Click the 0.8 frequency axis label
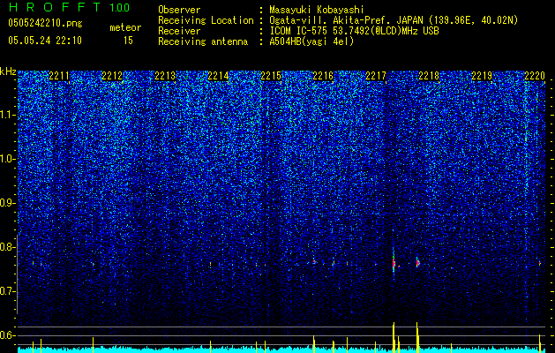 8,247
